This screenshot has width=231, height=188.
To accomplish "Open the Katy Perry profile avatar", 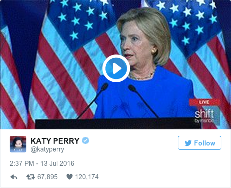I will coord(18,144).
